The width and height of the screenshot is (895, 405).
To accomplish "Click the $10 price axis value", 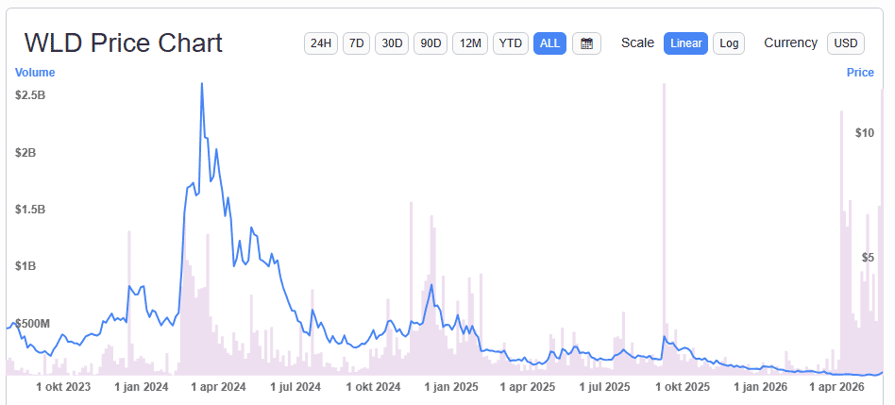I will [865, 133].
